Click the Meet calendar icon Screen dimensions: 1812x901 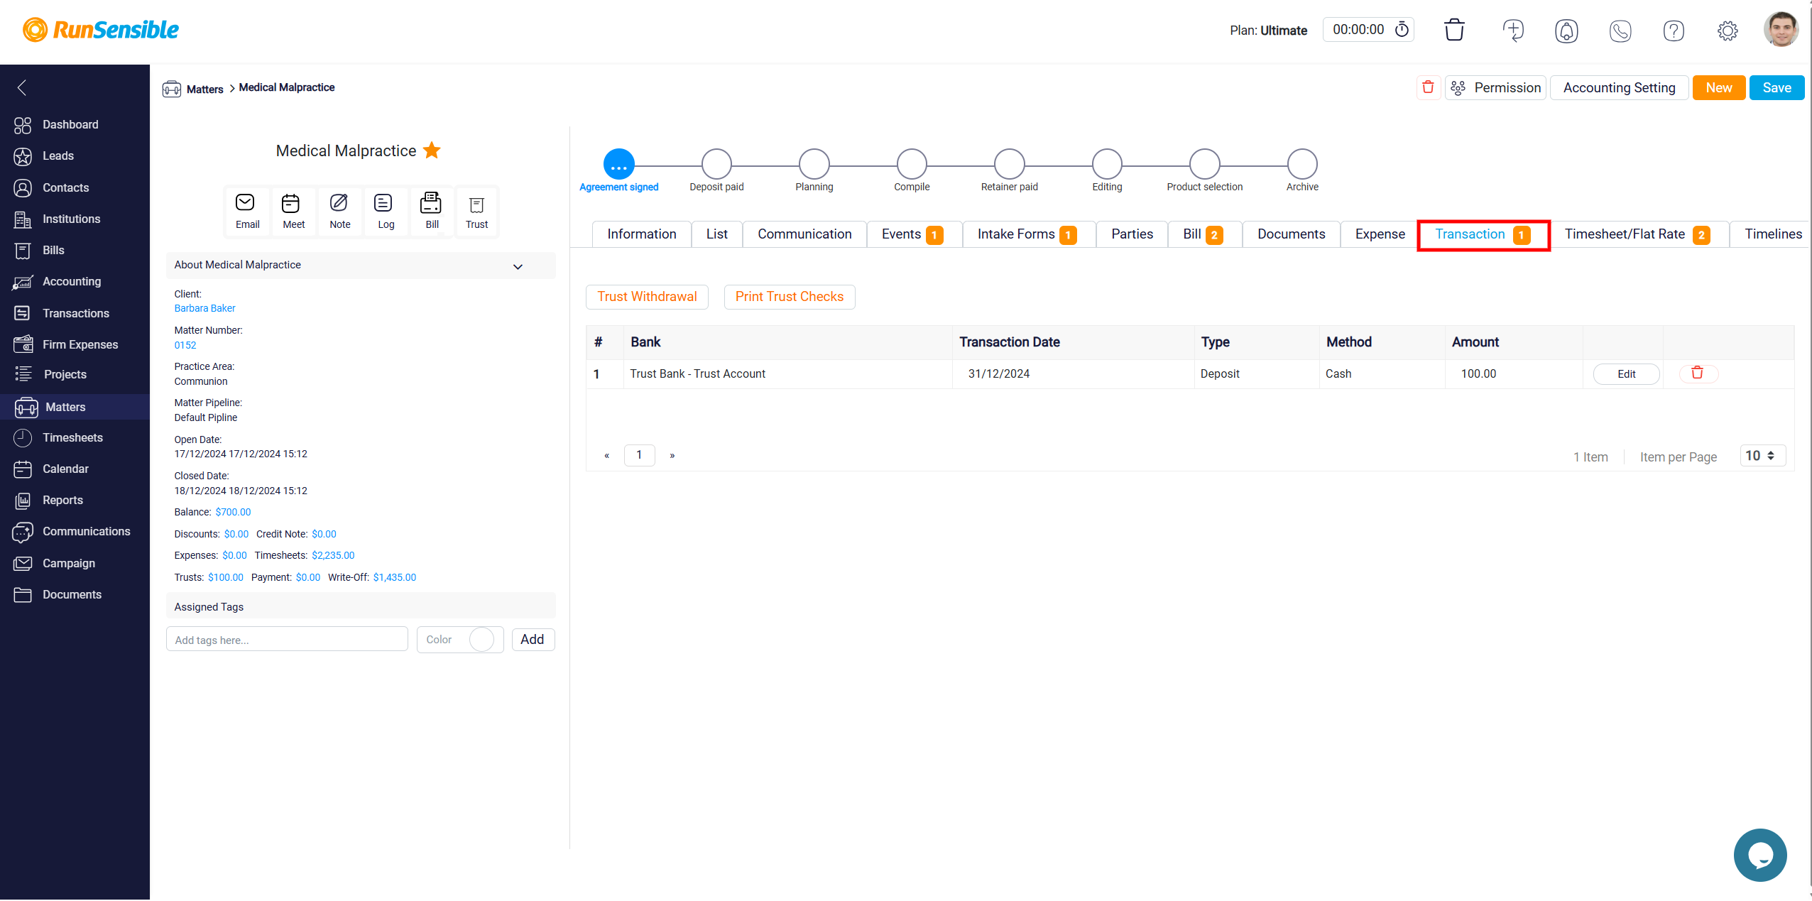click(x=293, y=211)
